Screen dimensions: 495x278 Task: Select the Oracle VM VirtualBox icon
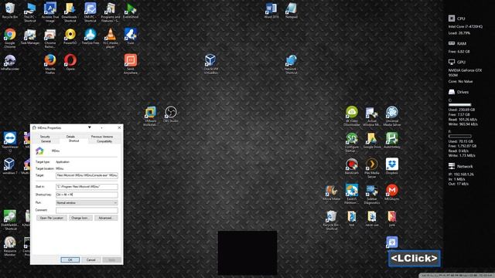(210, 60)
